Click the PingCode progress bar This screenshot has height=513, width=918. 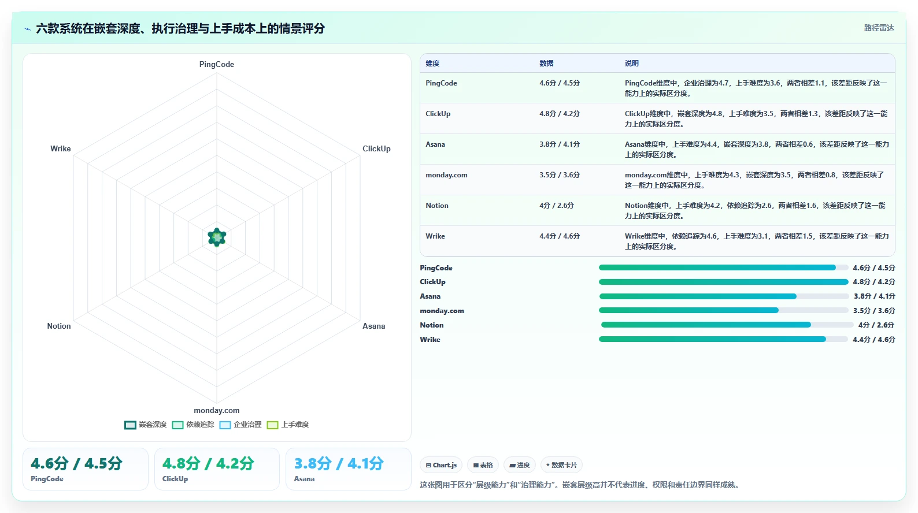tap(724, 267)
